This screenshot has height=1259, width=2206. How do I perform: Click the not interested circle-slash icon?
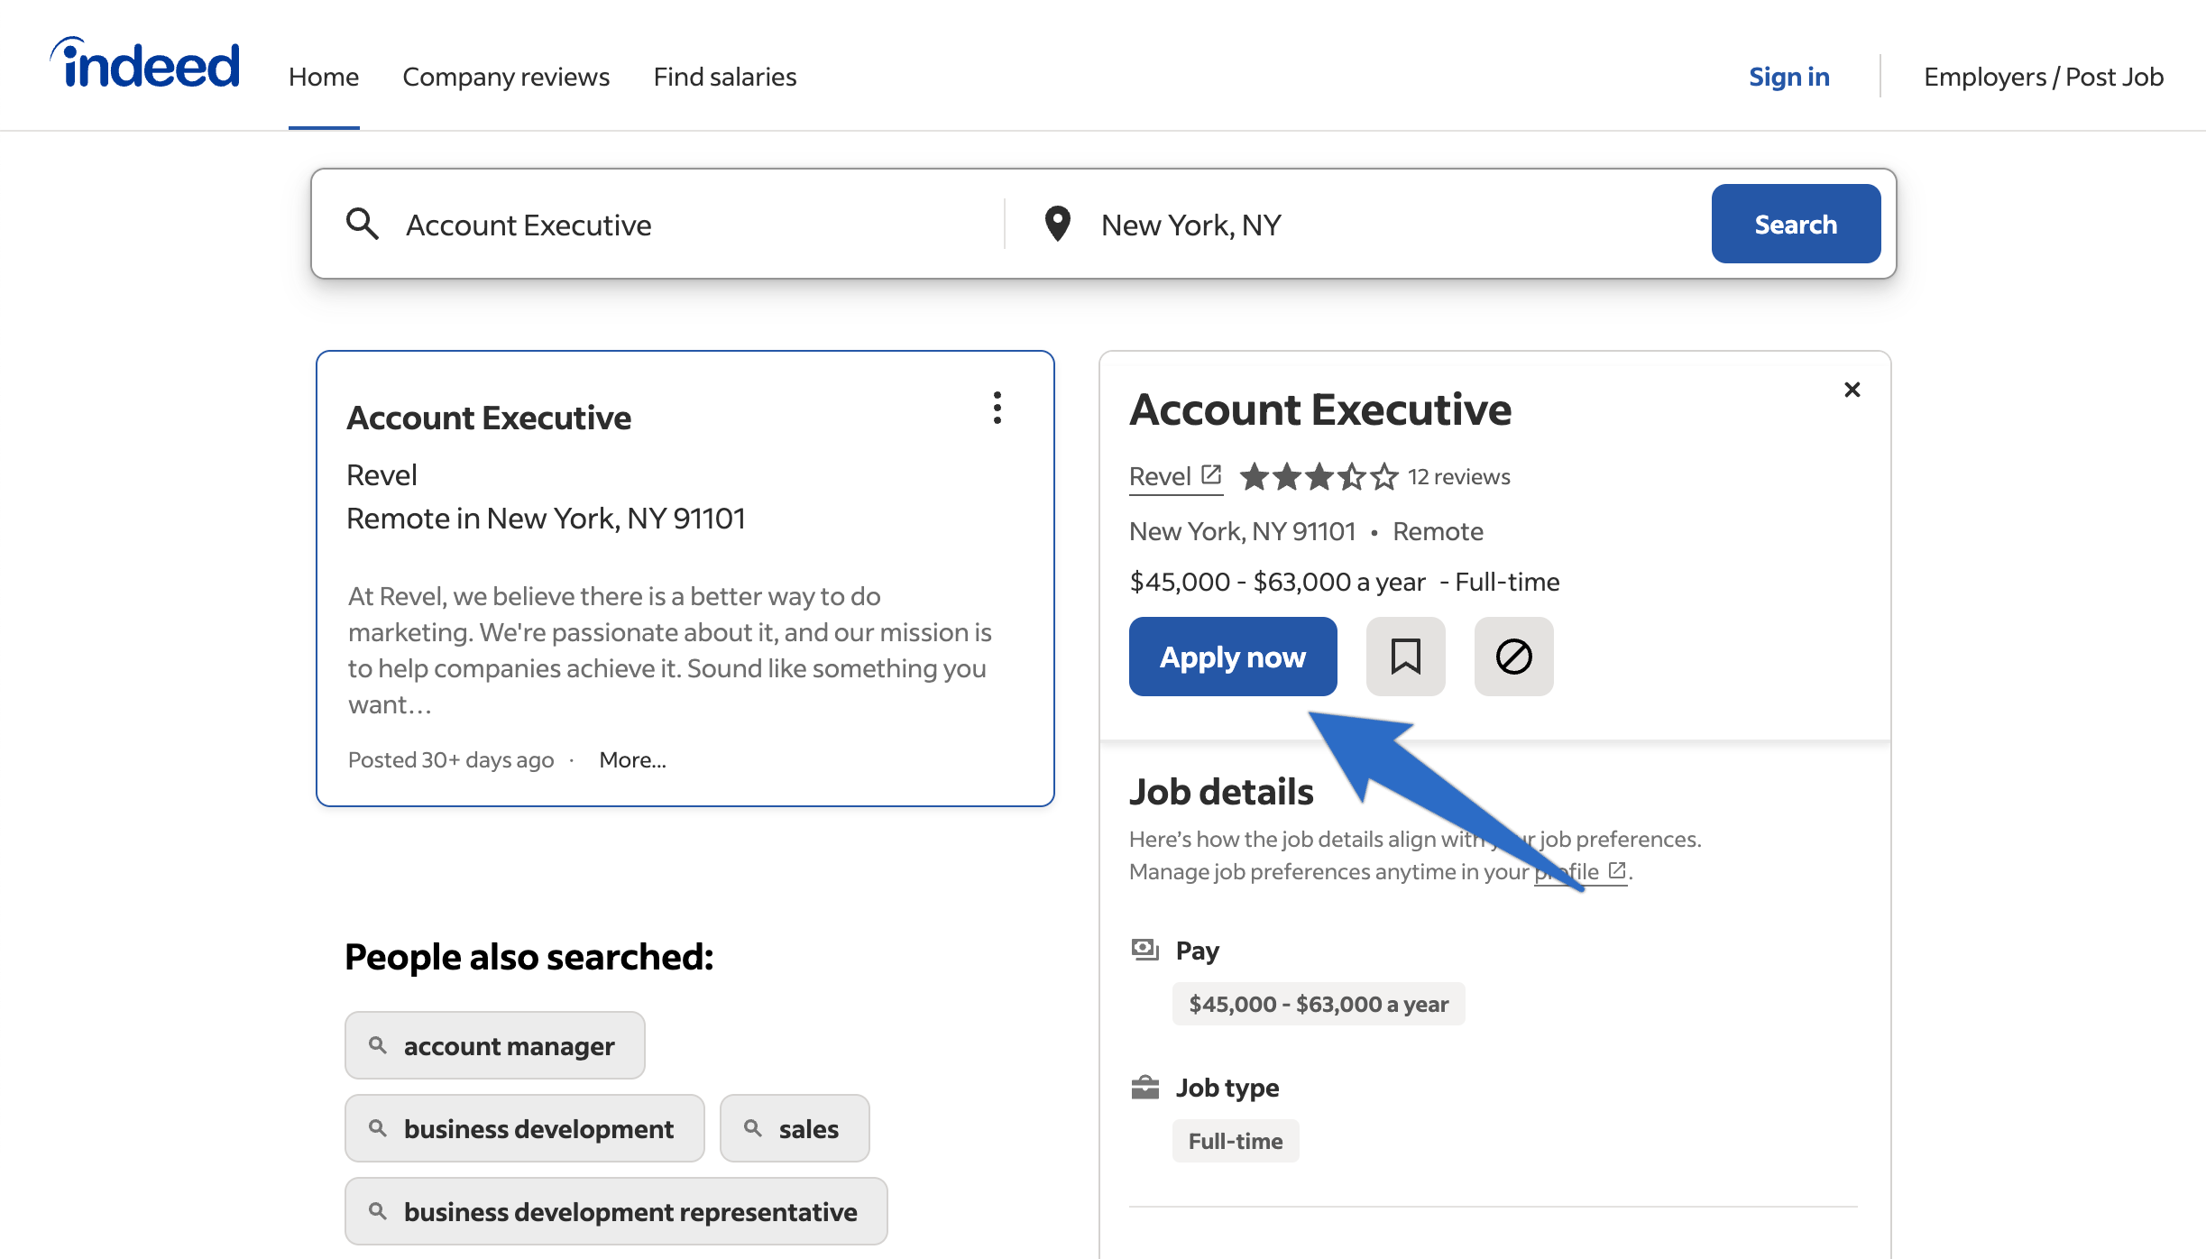point(1513,657)
